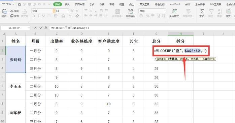Click the AutoSum (求和) sigma icon

pyautogui.click(x=202, y=11)
